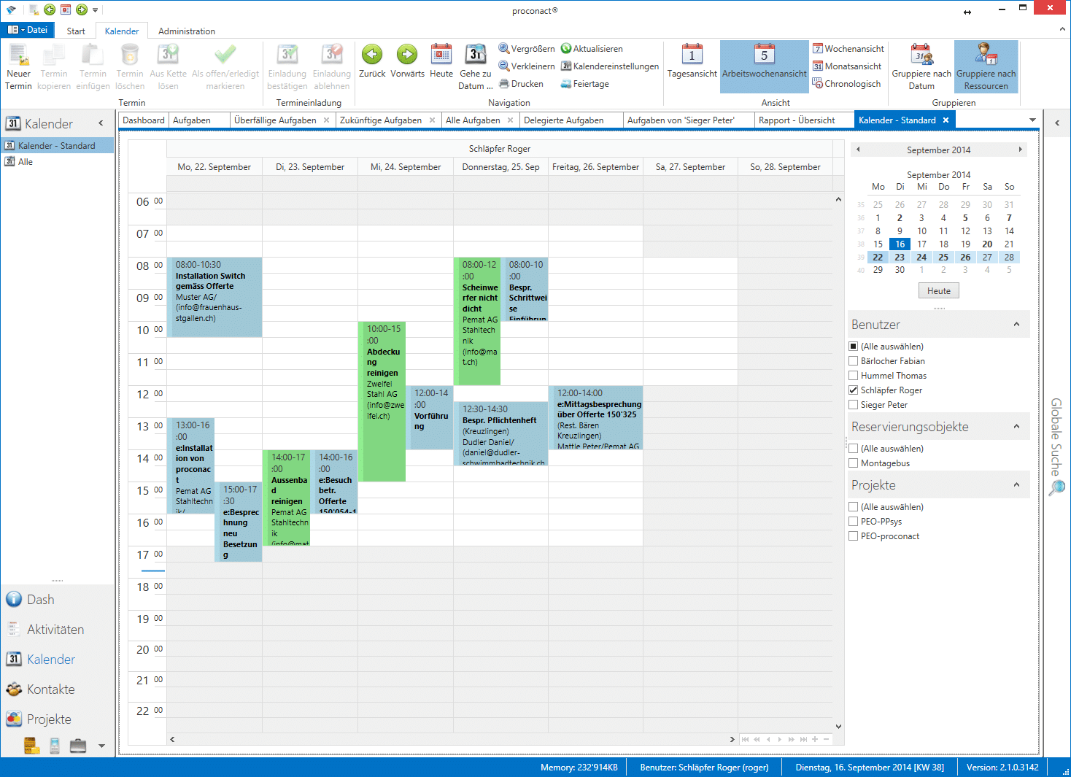Click the briefcase icon in sidebar footer

(x=78, y=746)
